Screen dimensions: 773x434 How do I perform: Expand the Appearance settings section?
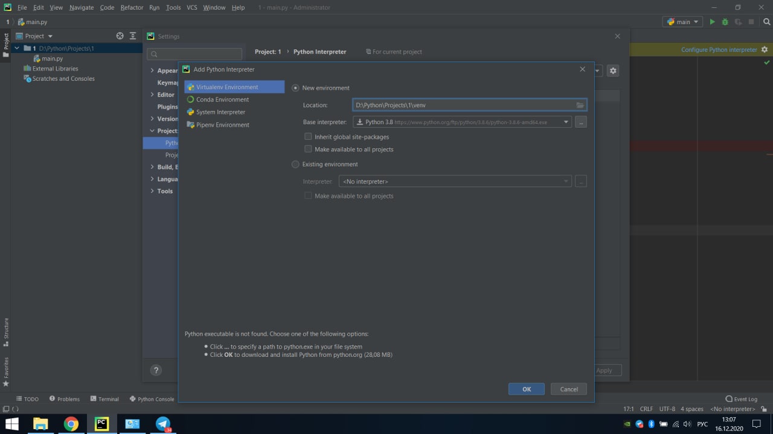[x=152, y=71]
